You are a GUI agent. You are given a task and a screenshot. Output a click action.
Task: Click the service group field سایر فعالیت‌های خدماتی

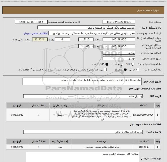click(x=83, y=132)
